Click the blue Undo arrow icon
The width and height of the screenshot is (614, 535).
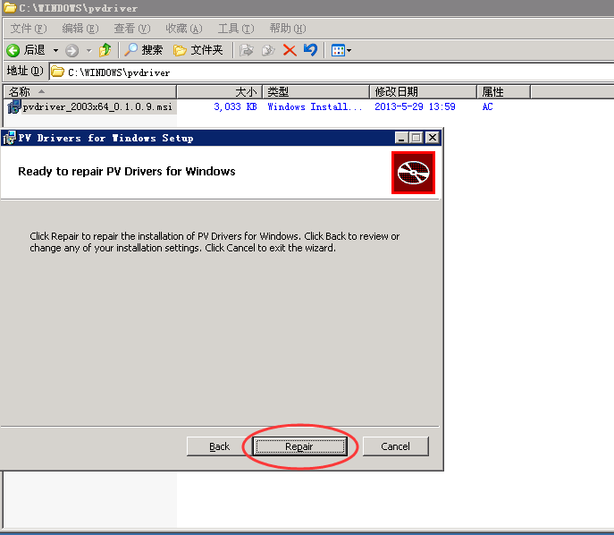click(310, 50)
